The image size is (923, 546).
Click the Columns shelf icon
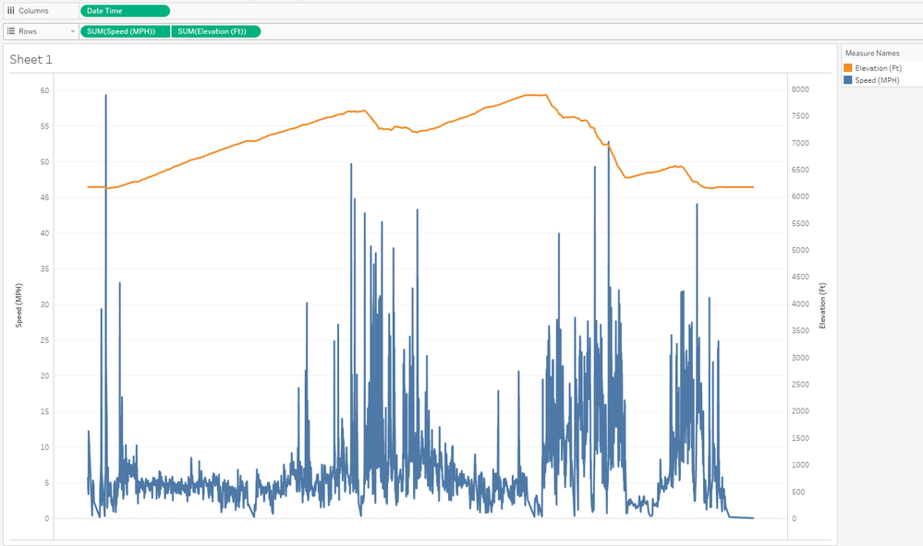pyautogui.click(x=10, y=10)
